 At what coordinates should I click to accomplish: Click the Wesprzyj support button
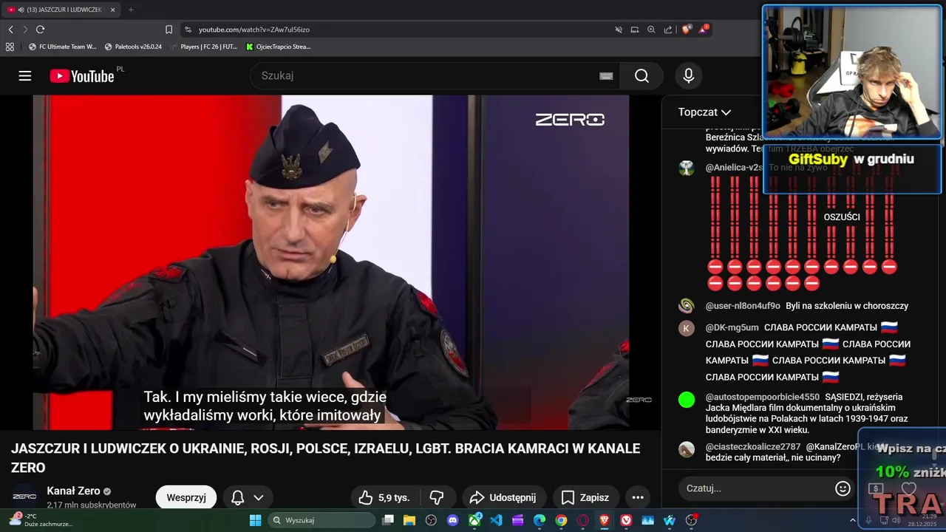[x=186, y=497]
